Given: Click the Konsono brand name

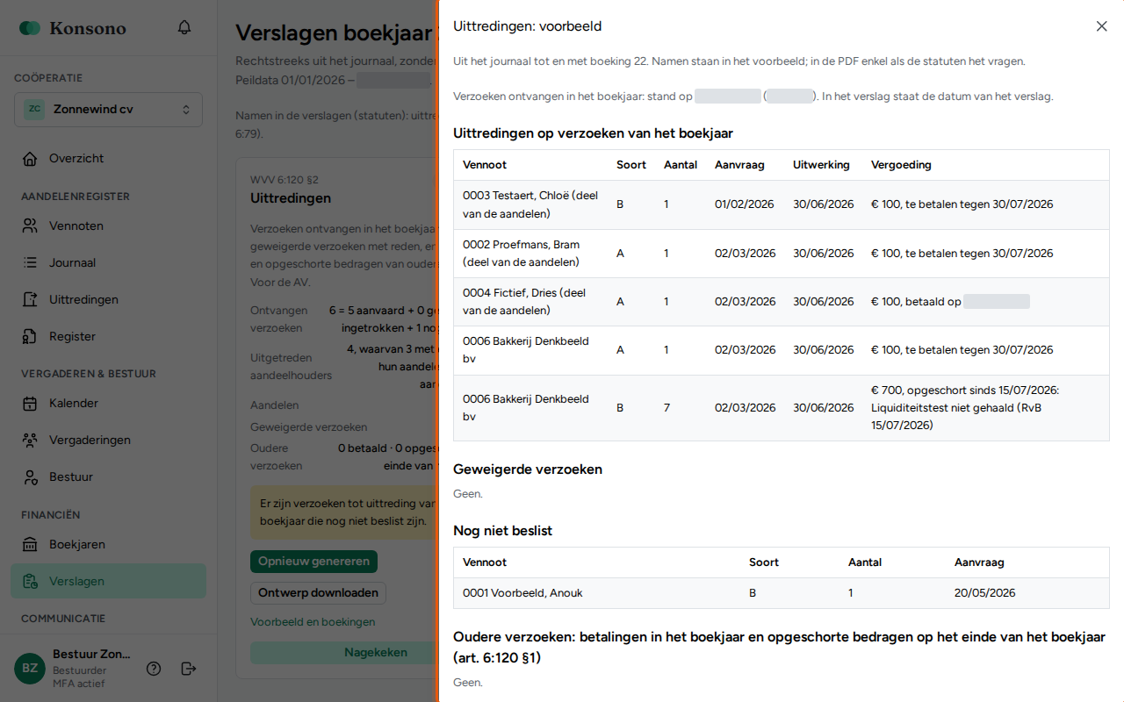Looking at the screenshot, I should point(88,28).
